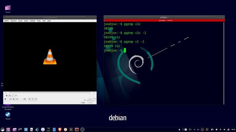Screen dimensions: 236x132
Task: Open the Help menu in VLC
Action: click(x=49, y=21)
